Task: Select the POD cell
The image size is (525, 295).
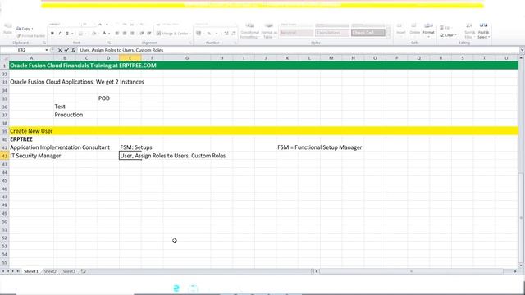Action: click(x=104, y=98)
